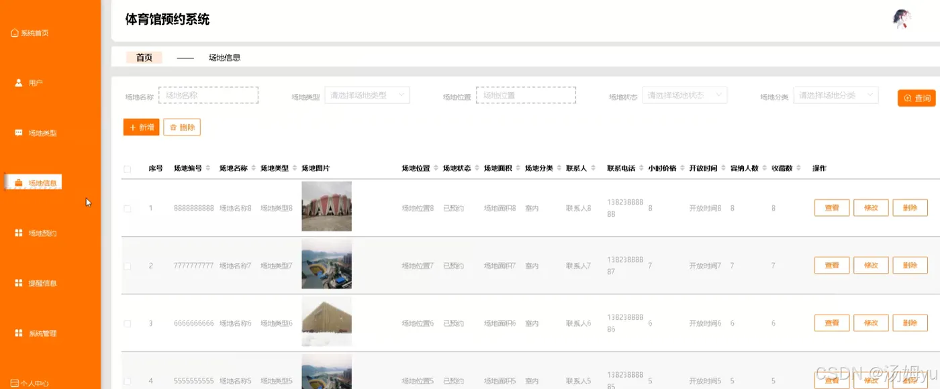
Task: Click the icon beside 场地类型
Action: point(19,133)
